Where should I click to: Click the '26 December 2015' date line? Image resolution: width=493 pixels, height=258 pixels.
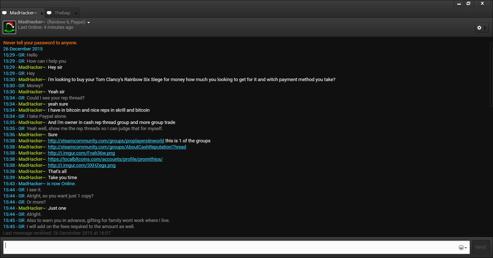point(23,49)
